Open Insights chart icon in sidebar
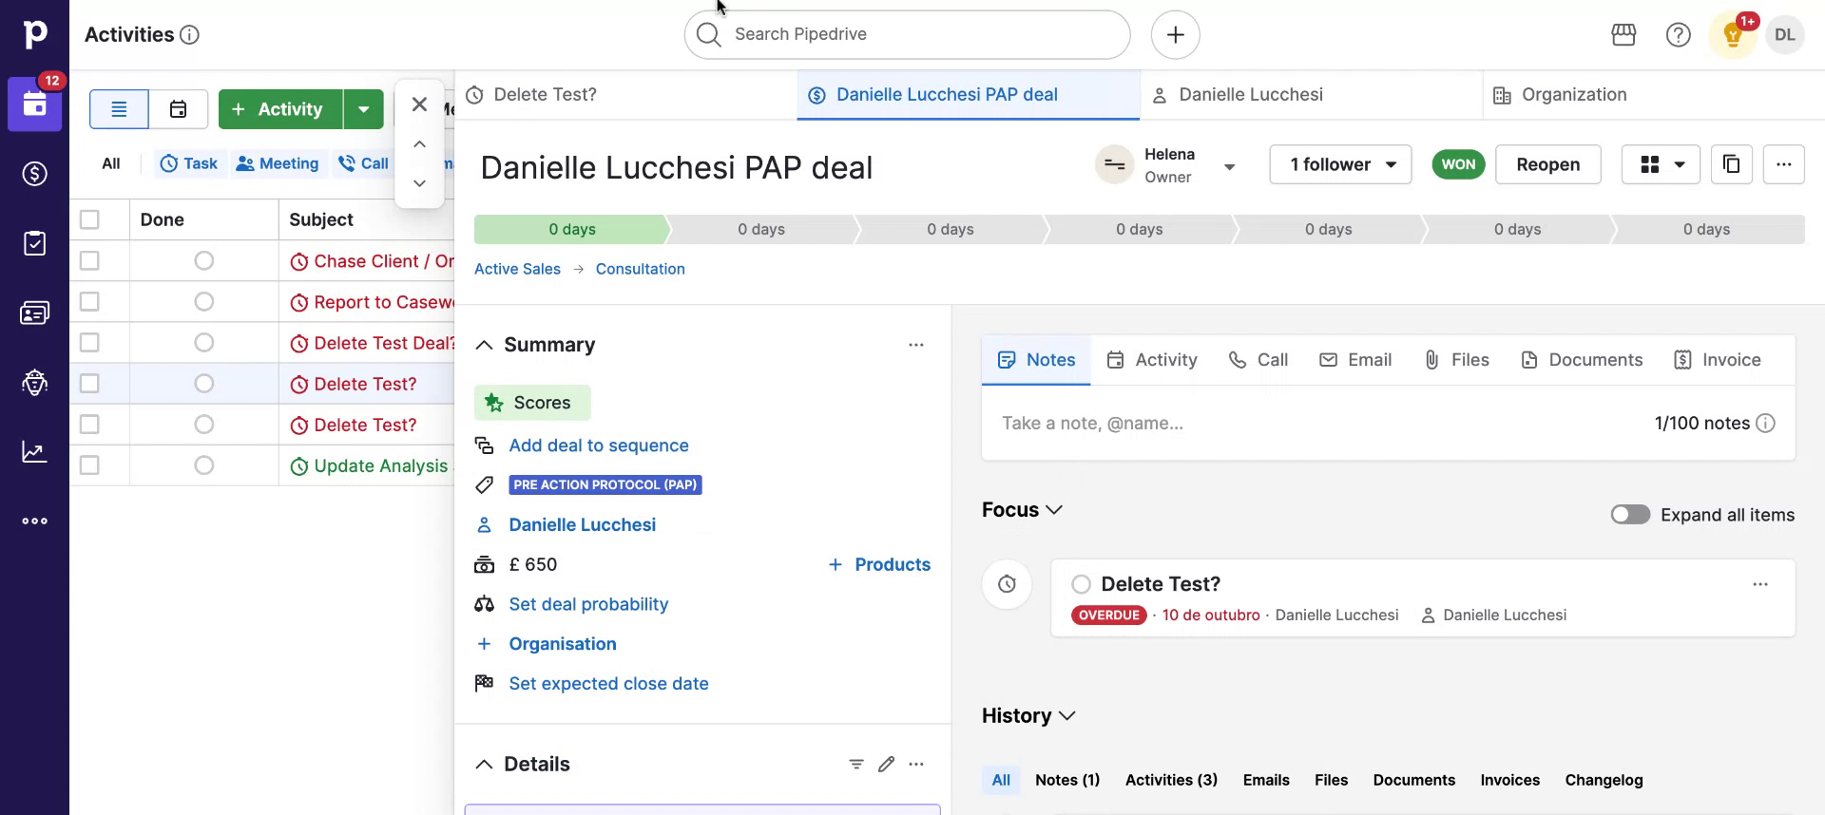The width and height of the screenshot is (1825, 815). [x=34, y=451]
